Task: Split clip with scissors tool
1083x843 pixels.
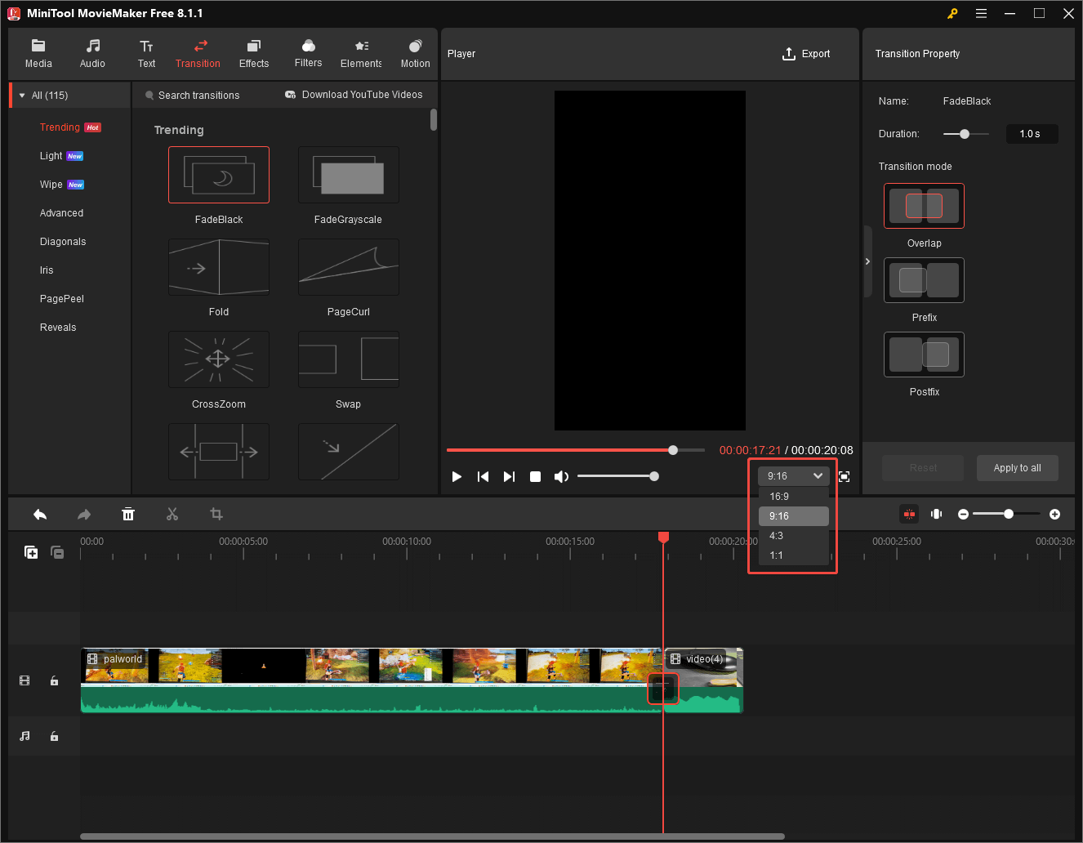Action: pyautogui.click(x=172, y=514)
